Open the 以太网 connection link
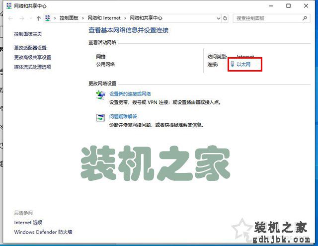Image resolution: width=318 pixels, height=246 pixels. [243, 65]
